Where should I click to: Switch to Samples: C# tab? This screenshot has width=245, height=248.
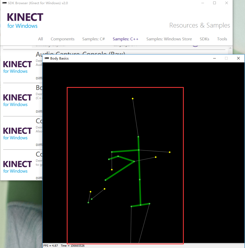tap(93, 39)
